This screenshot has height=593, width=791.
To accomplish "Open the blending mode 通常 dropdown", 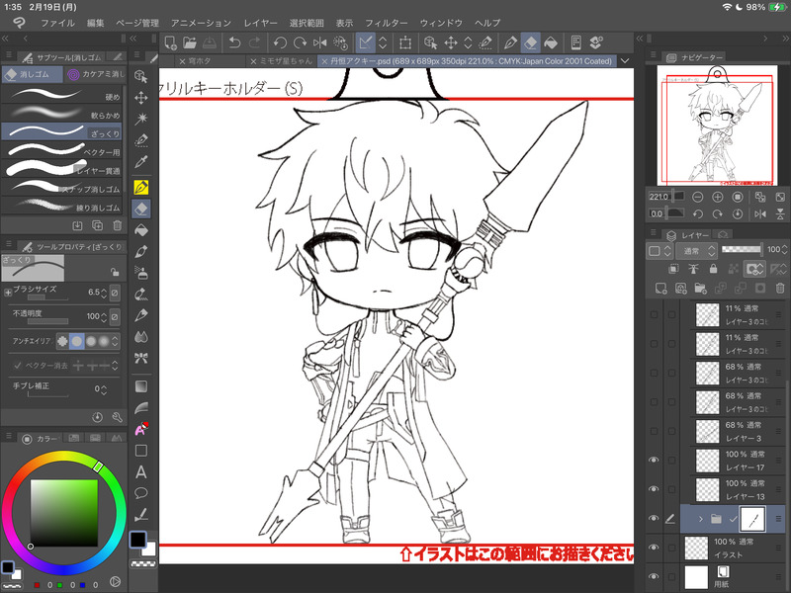I will (x=698, y=251).
